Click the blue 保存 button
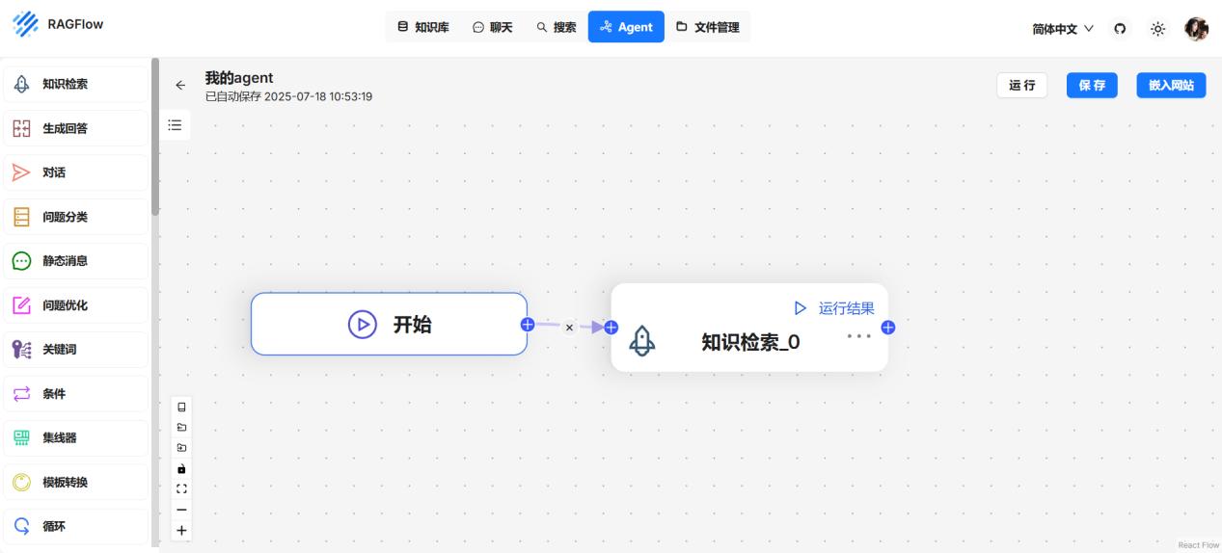 point(1092,85)
